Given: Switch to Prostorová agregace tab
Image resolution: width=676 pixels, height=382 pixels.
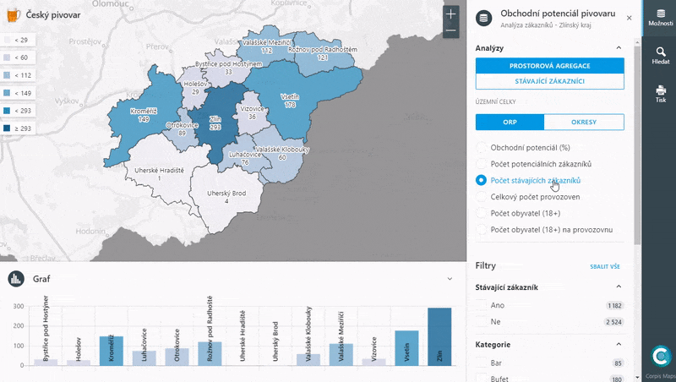Looking at the screenshot, I should tap(550, 66).
